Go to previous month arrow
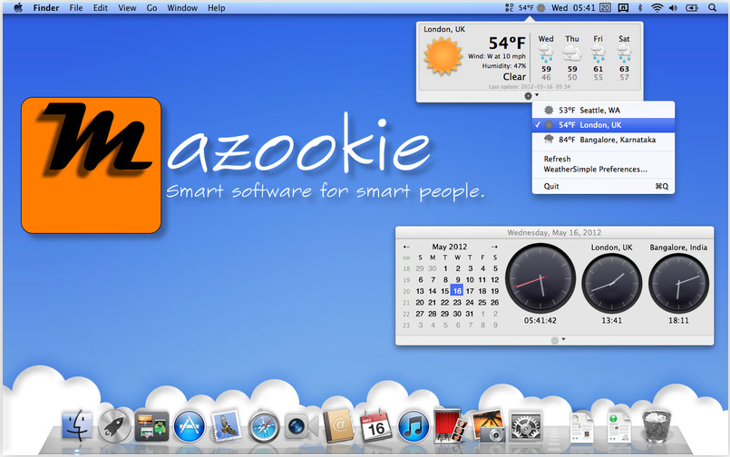The width and height of the screenshot is (730, 457). click(406, 247)
